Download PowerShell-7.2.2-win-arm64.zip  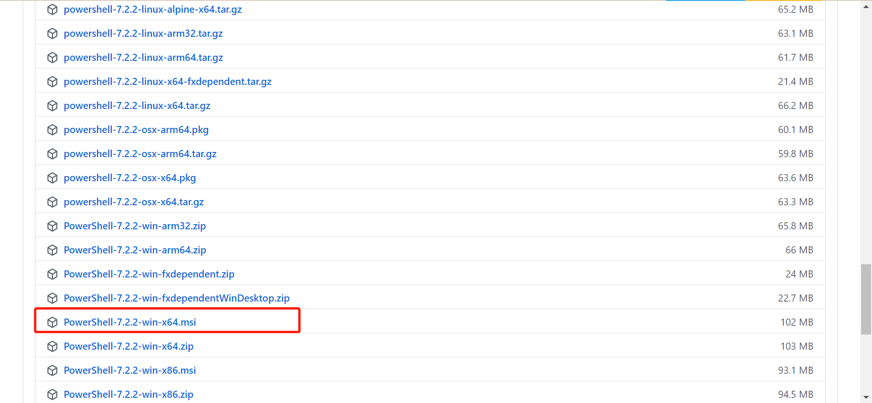pos(135,250)
